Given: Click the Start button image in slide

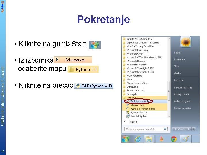Looking at the screenshot, I should pos(95,45).
